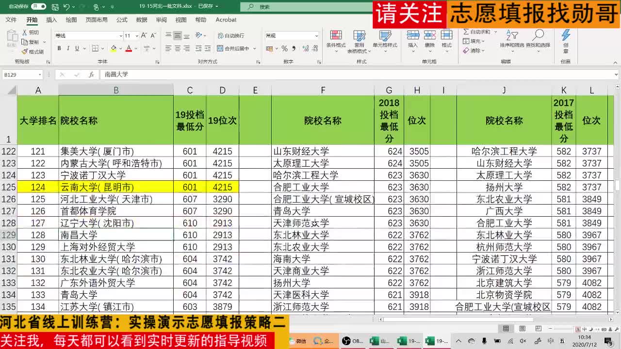Click the Borders icon

click(x=95, y=48)
